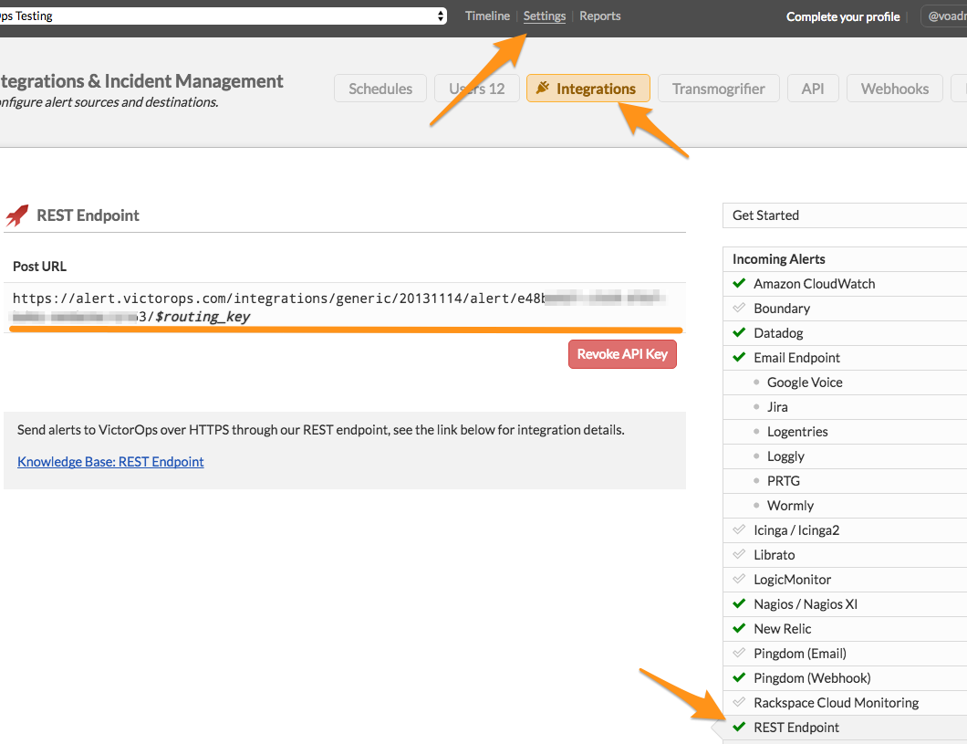Select the Integrations tab

click(x=588, y=89)
